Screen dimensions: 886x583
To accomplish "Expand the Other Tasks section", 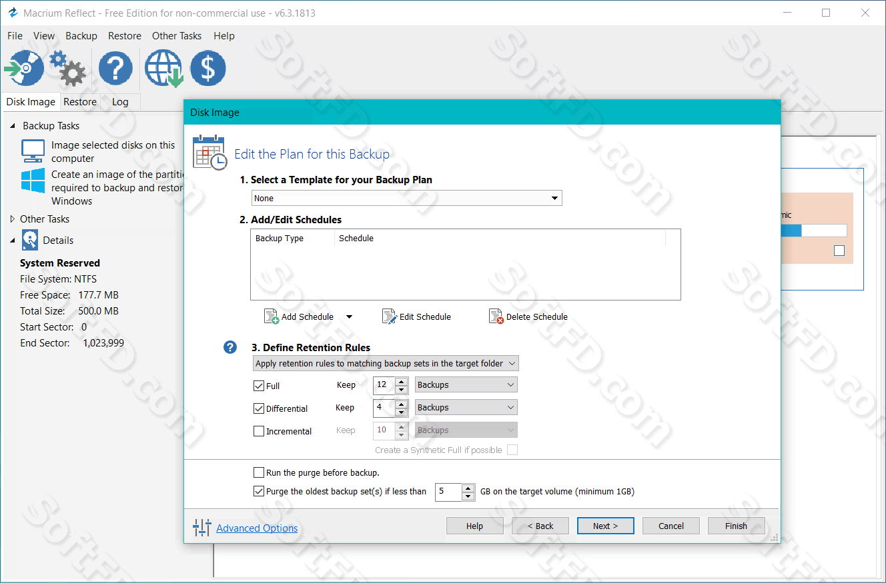I will pos(13,219).
